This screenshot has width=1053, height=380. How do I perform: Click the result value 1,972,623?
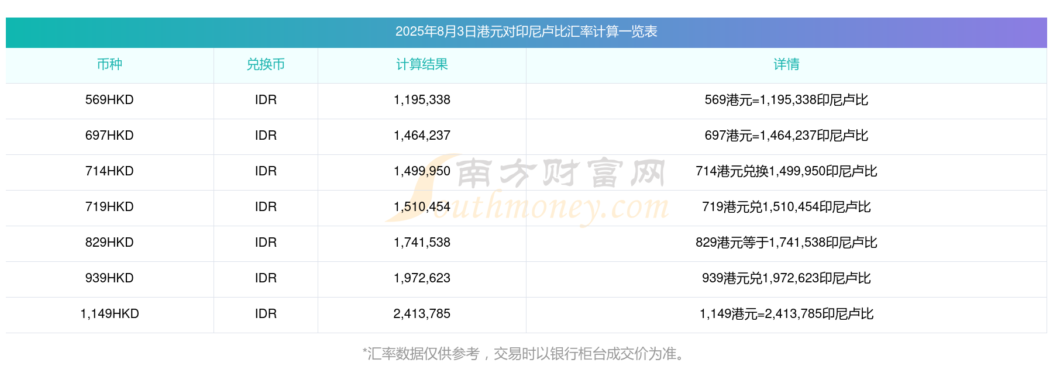click(422, 278)
